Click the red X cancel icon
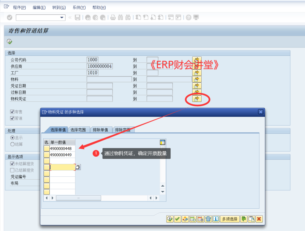Viewport: 305px width, 231px height. (x=259, y=219)
